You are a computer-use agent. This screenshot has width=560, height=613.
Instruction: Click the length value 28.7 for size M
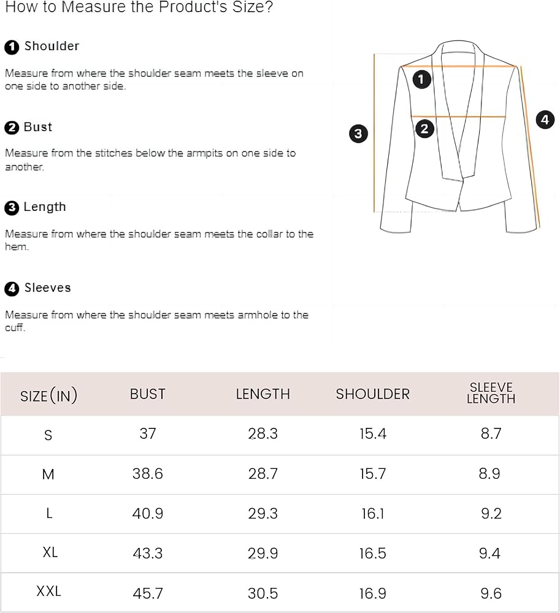tap(263, 474)
